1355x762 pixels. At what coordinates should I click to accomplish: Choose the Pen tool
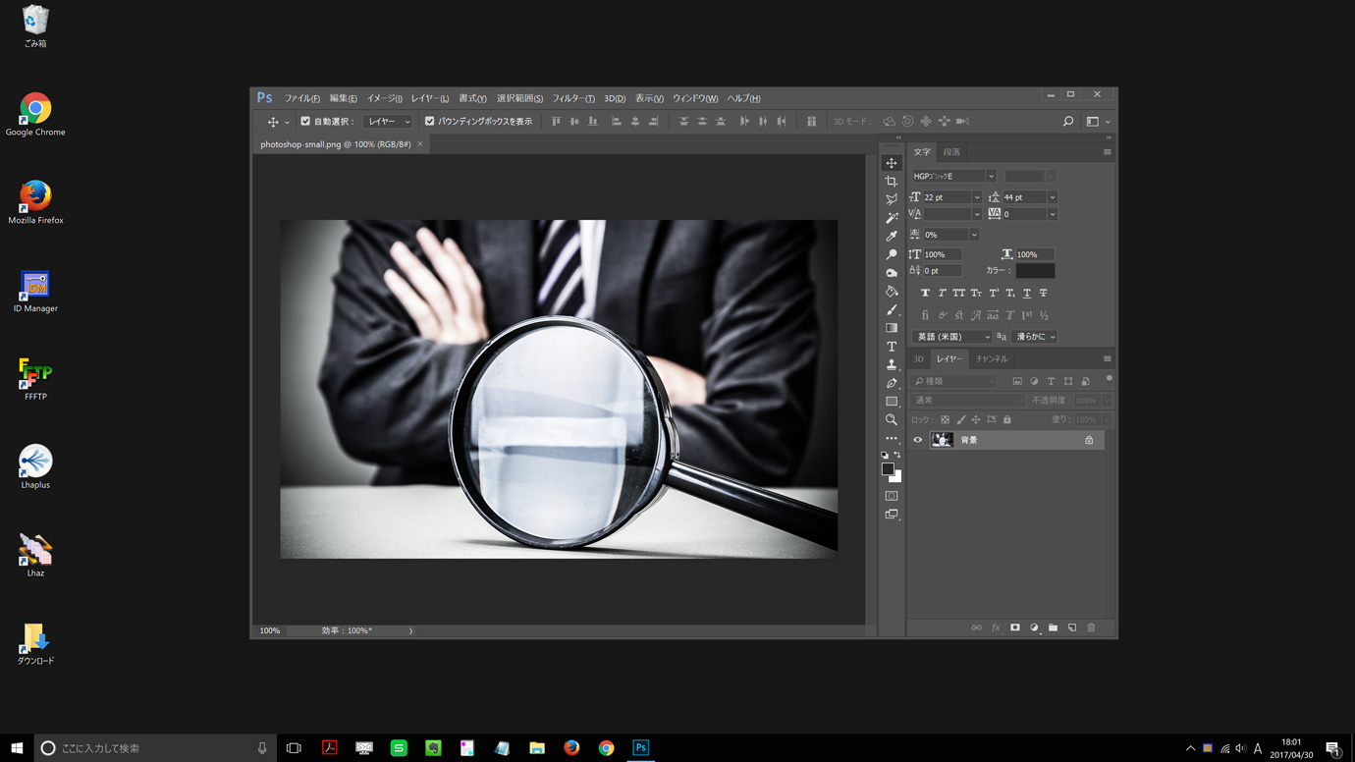point(892,383)
